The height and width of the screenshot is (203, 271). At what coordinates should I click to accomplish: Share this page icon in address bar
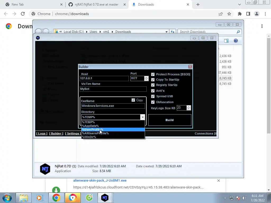(x=221, y=14)
